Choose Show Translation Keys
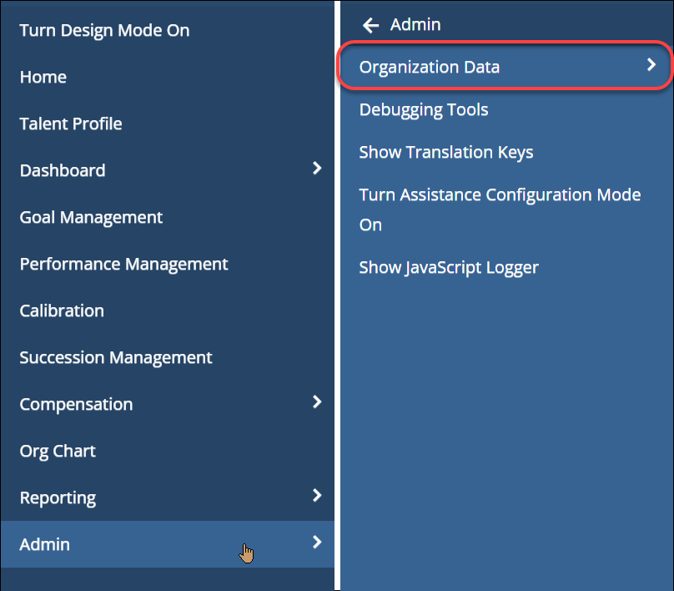 pyautogui.click(x=446, y=153)
